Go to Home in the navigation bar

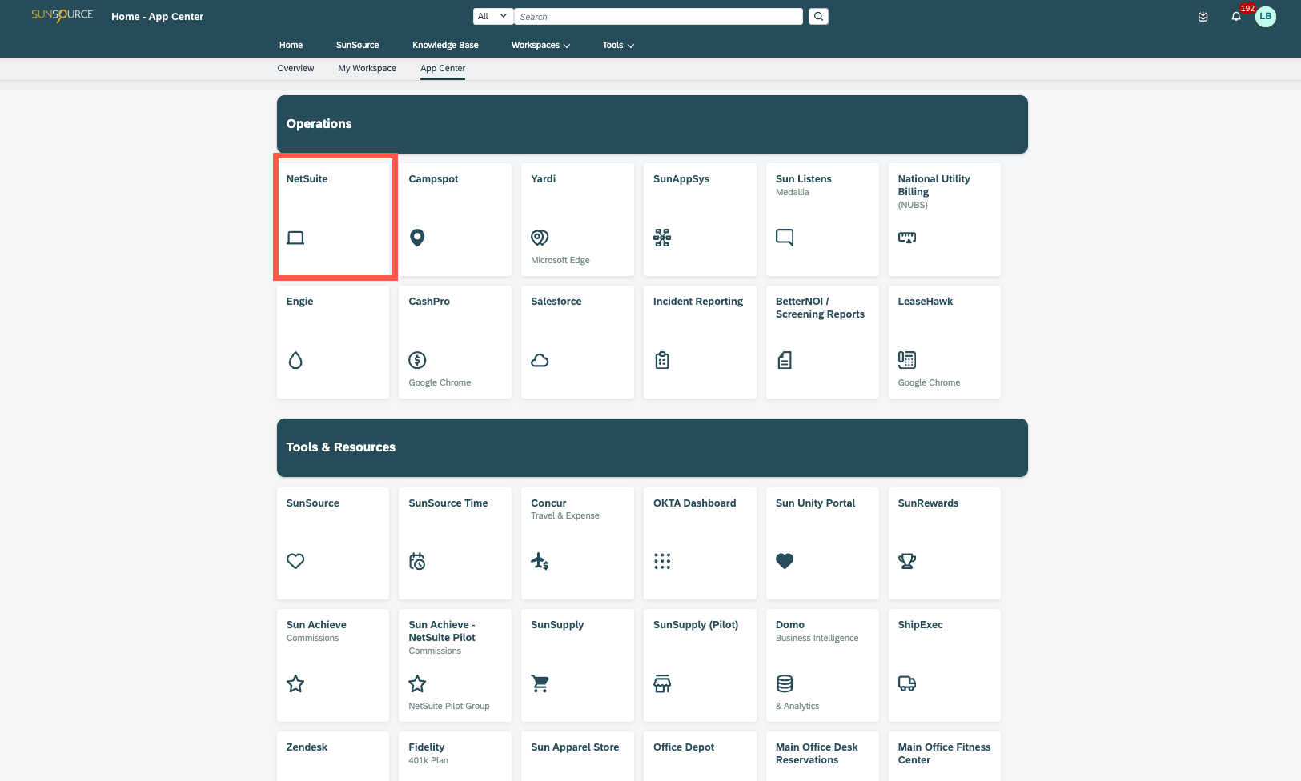coord(291,45)
